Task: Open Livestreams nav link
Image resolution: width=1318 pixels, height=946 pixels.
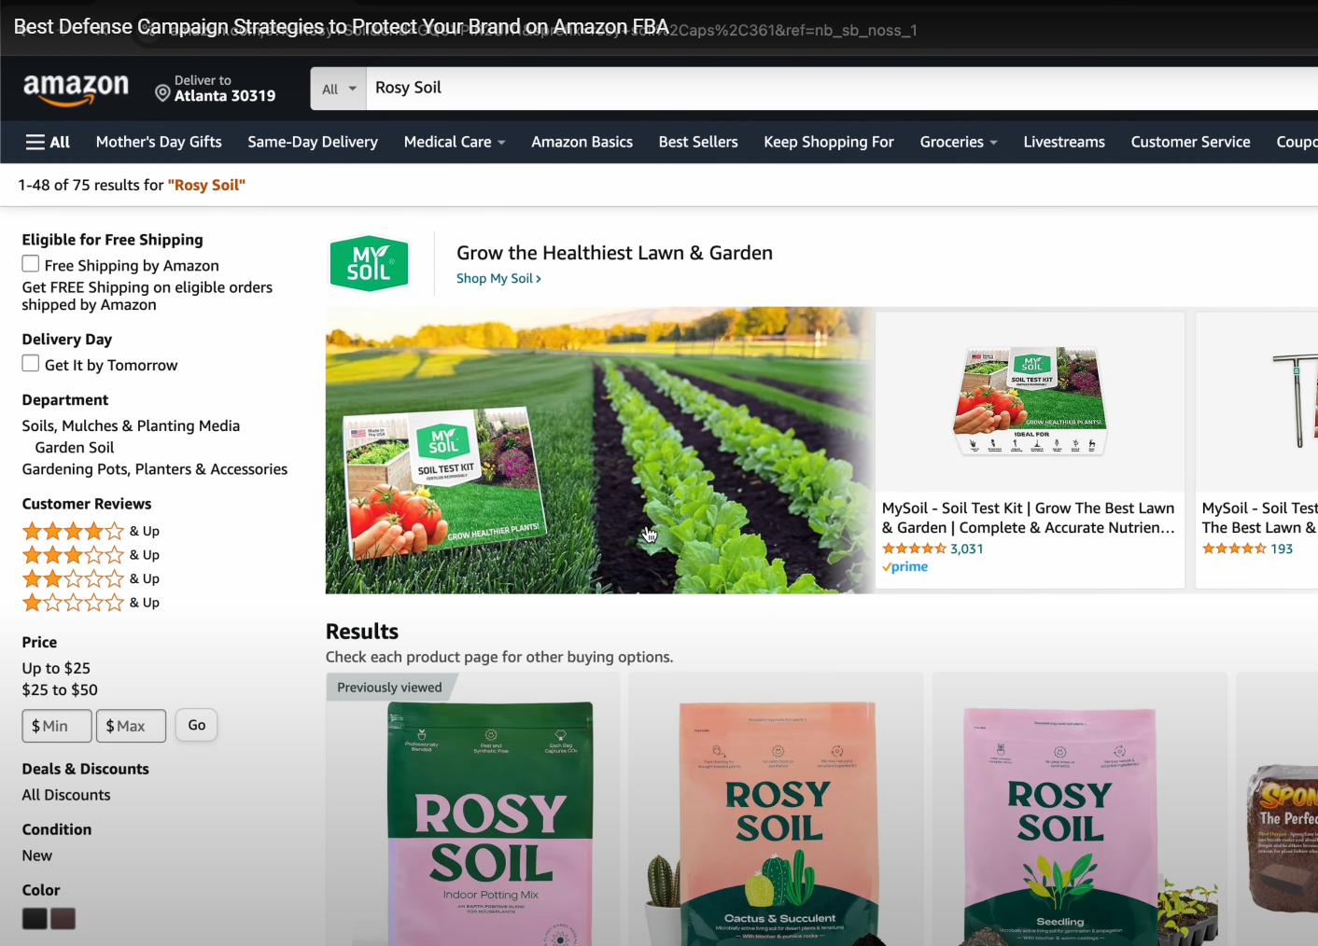Action: tap(1064, 142)
